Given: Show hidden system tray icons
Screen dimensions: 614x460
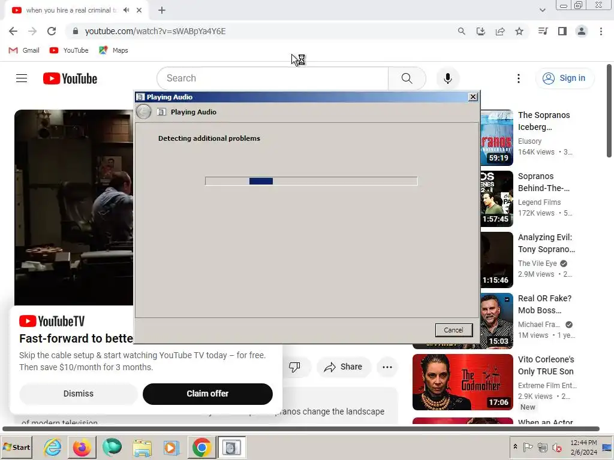Looking at the screenshot, I should point(515,447).
